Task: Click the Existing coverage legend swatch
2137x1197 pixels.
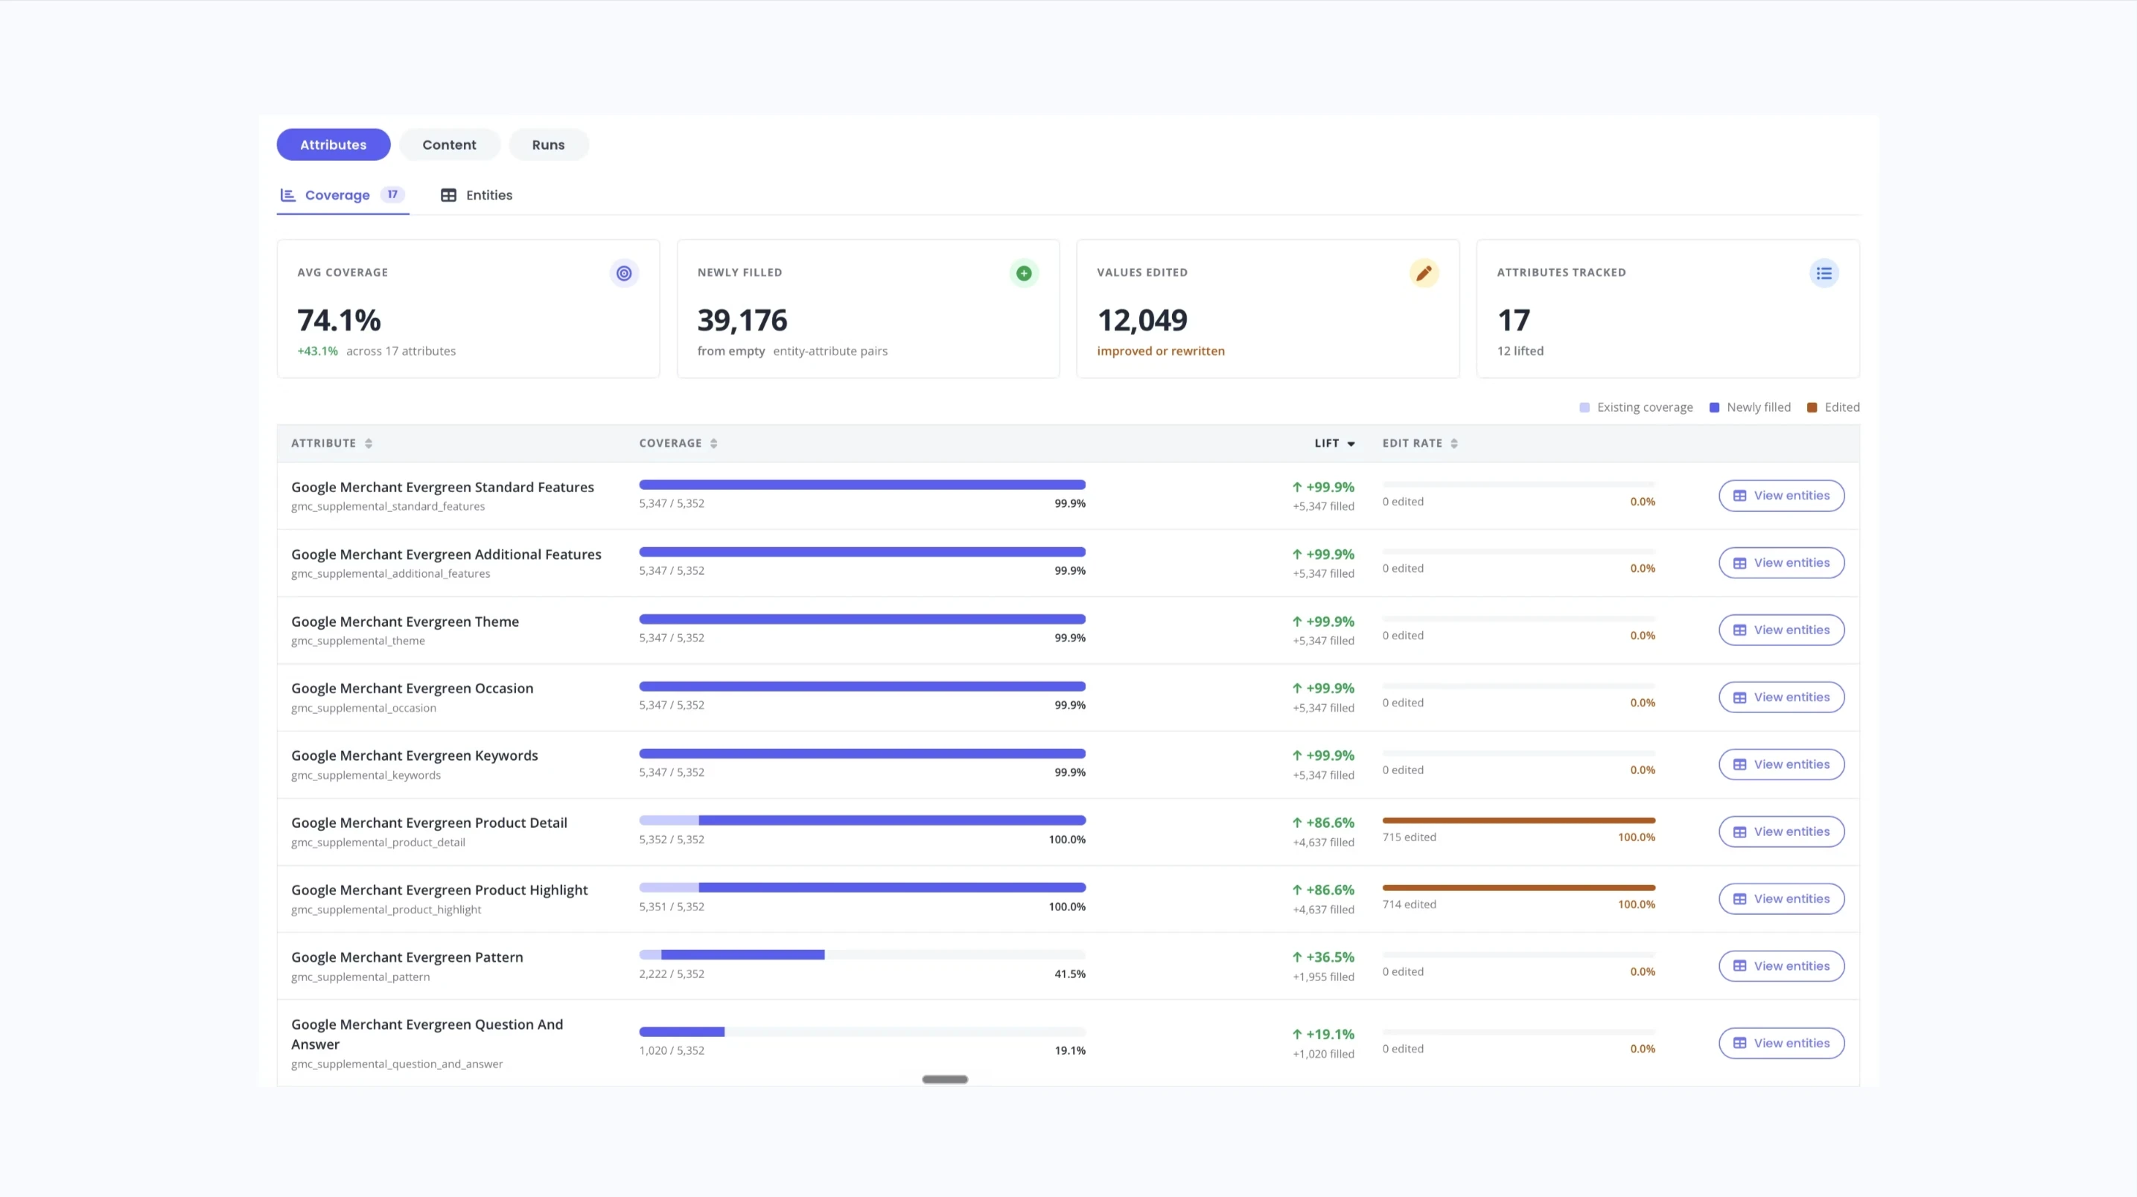Action: [x=1584, y=407]
